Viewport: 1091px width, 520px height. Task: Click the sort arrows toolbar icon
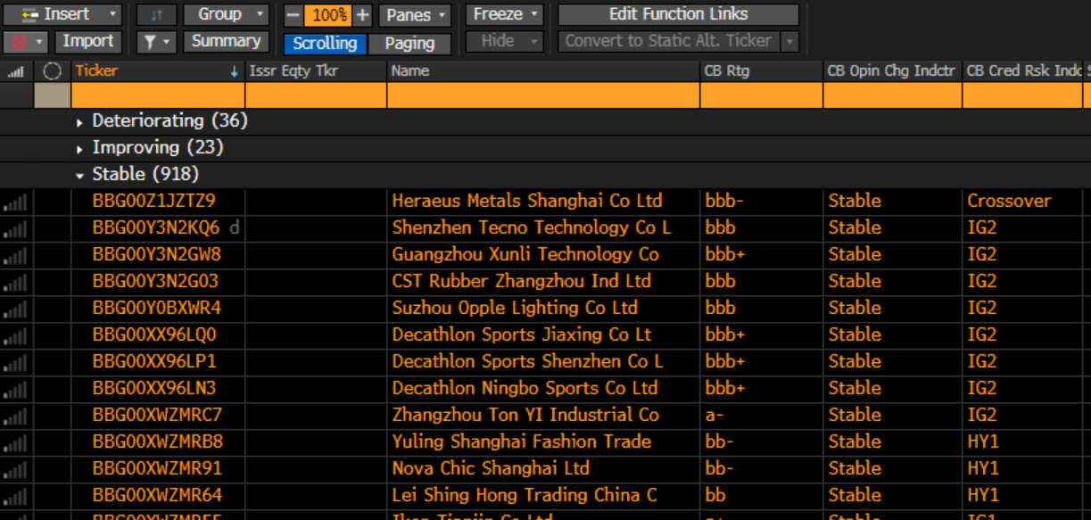(x=157, y=14)
